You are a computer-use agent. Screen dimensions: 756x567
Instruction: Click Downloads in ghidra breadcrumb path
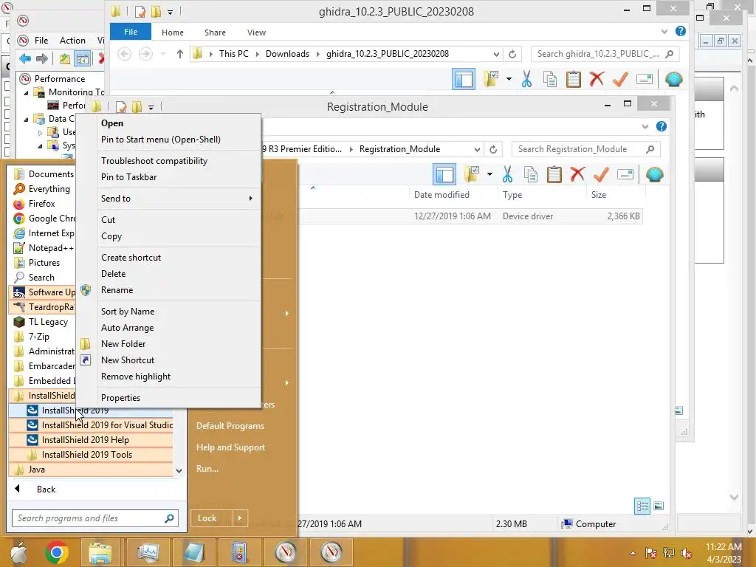pyautogui.click(x=287, y=54)
